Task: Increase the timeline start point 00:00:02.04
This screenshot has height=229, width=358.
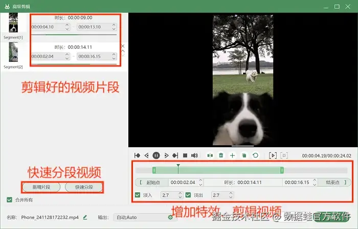Action: pyautogui.click(x=200, y=180)
